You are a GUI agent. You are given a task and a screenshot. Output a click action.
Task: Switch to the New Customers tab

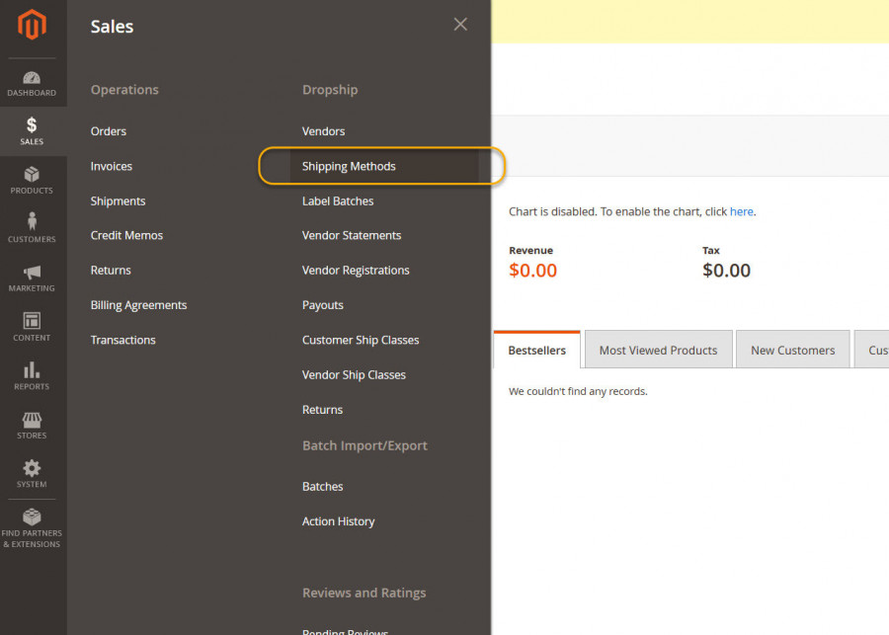(x=792, y=350)
